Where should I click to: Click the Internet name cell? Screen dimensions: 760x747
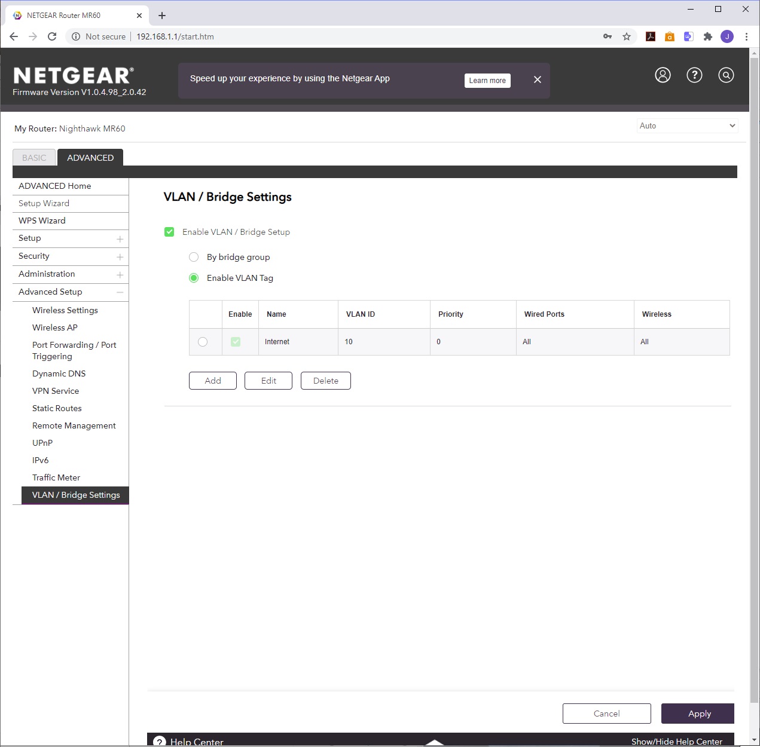tap(298, 342)
